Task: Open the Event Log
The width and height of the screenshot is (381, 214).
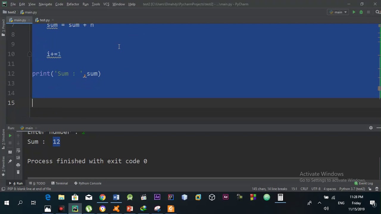Action: click(363, 183)
